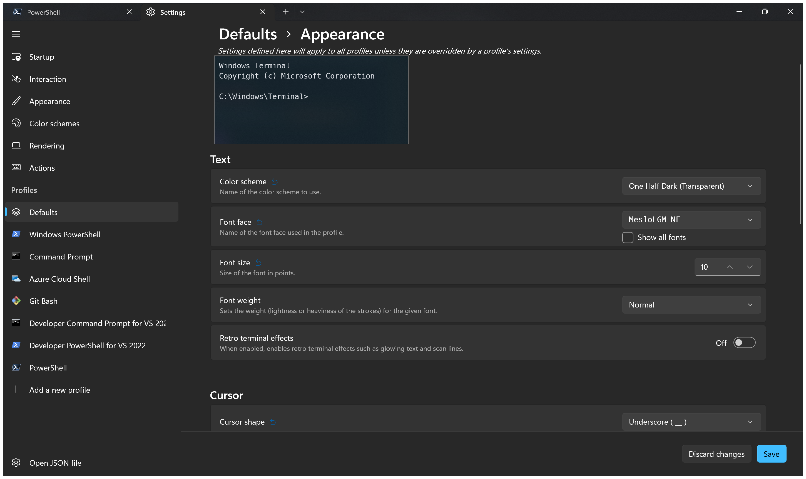Screen dimensions: 806x479
Task: Toggle Retro terminal effects on
Action: click(x=744, y=342)
